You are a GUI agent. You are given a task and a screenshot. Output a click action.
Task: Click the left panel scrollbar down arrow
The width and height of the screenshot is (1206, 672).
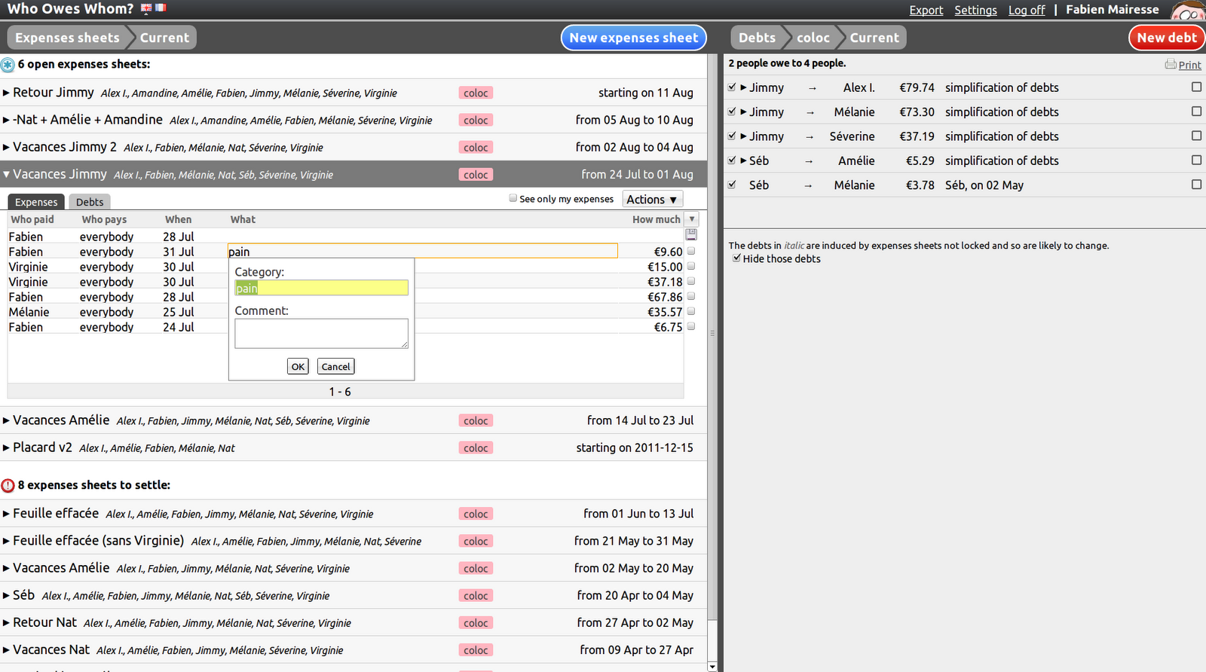click(712, 667)
